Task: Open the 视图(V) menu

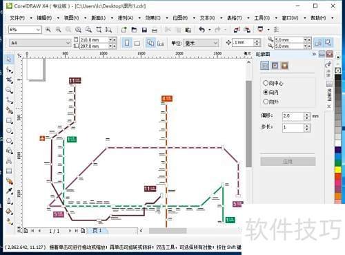Action: 72,18
